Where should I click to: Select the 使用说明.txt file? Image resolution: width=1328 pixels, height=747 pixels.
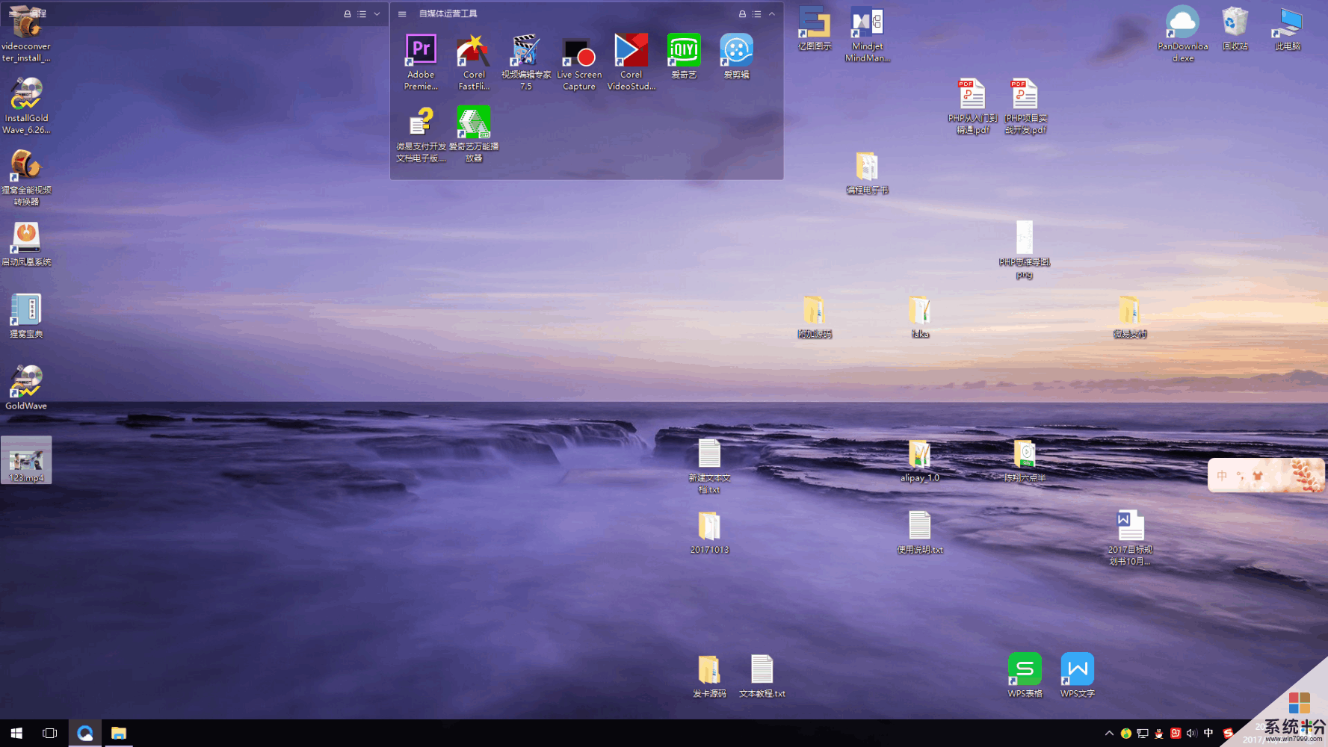pos(920,532)
